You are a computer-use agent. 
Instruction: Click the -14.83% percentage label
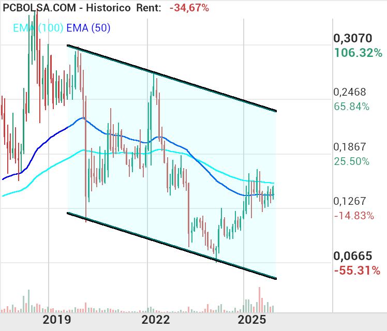click(354, 216)
